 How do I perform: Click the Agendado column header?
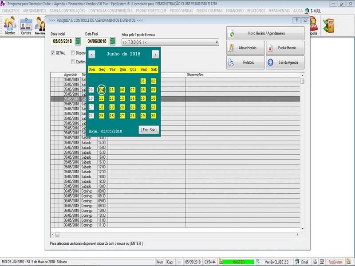click(71, 75)
